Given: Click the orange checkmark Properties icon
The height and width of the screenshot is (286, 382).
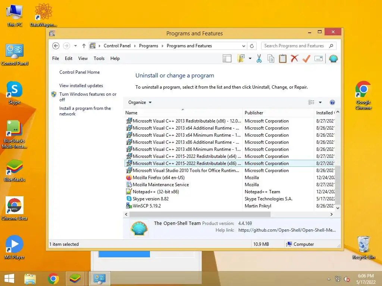Looking at the screenshot, I should [306, 58].
